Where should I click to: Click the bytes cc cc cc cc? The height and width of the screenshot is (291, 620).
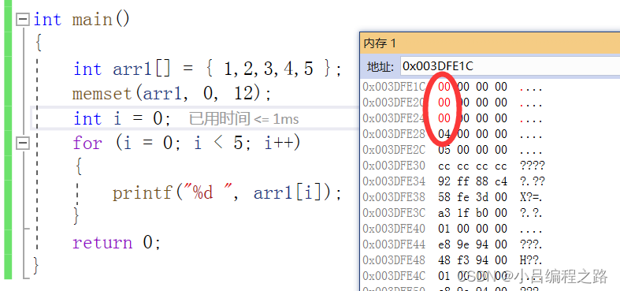[473, 166]
